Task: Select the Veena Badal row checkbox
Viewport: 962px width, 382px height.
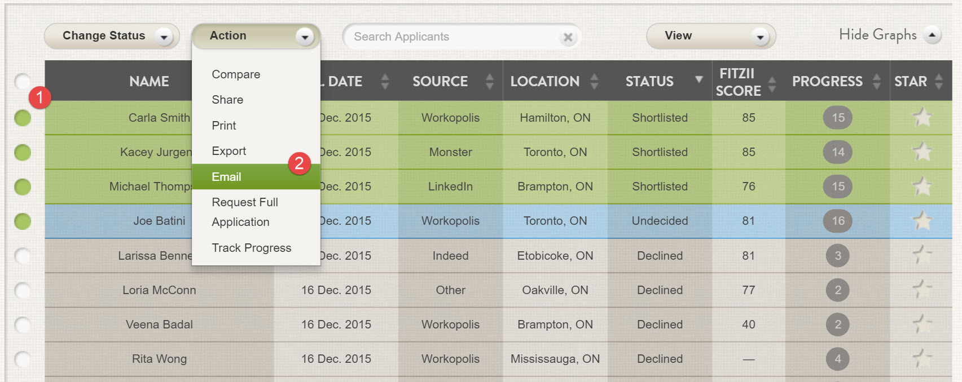Action: pyautogui.click(x=23, y=325)
